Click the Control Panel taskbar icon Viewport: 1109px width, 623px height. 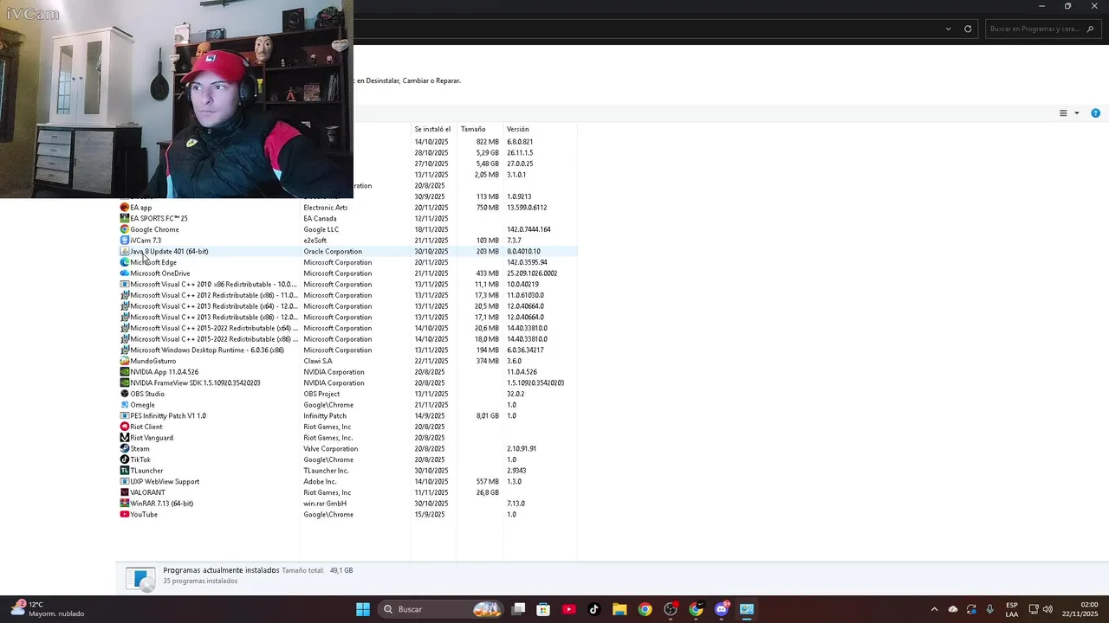pyautogui.click(x=747, y=609)
